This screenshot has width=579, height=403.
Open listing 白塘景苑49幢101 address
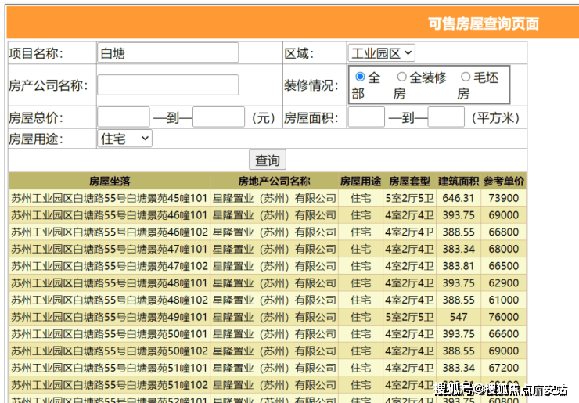pos(110,317)
